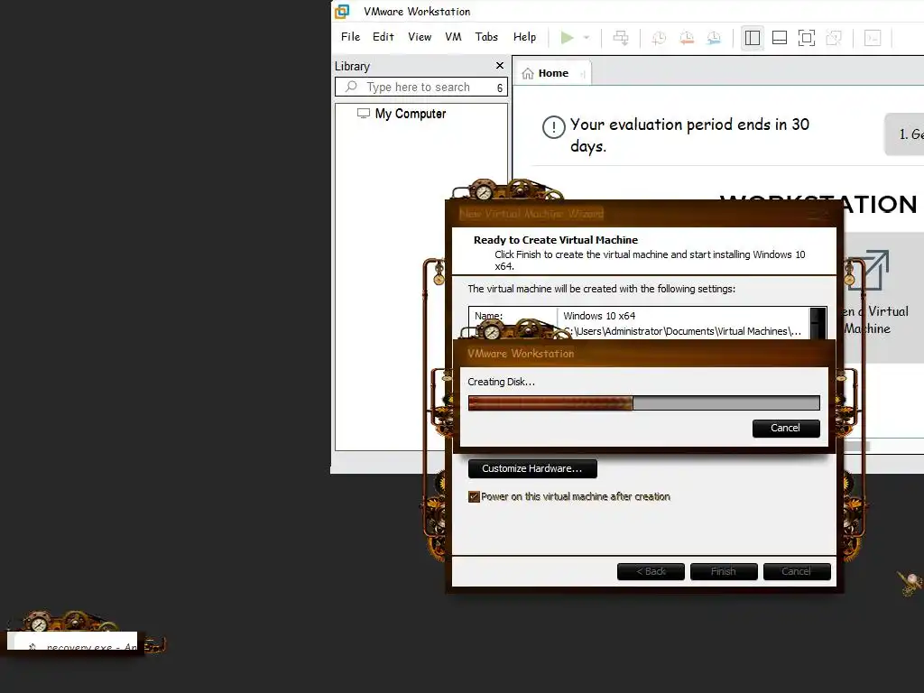Open the File menu
This screenshot has width=924, height=693.
coord(351,36)
